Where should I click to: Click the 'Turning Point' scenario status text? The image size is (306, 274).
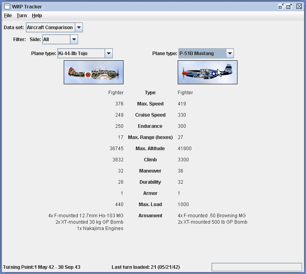pos(42,267)
